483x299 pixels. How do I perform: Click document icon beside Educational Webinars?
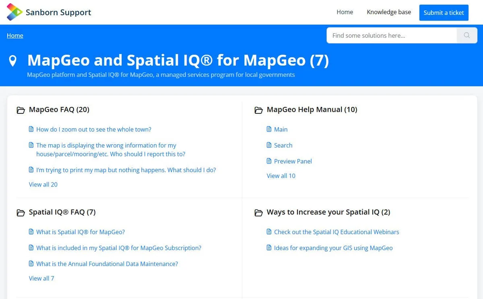[269, 231]
